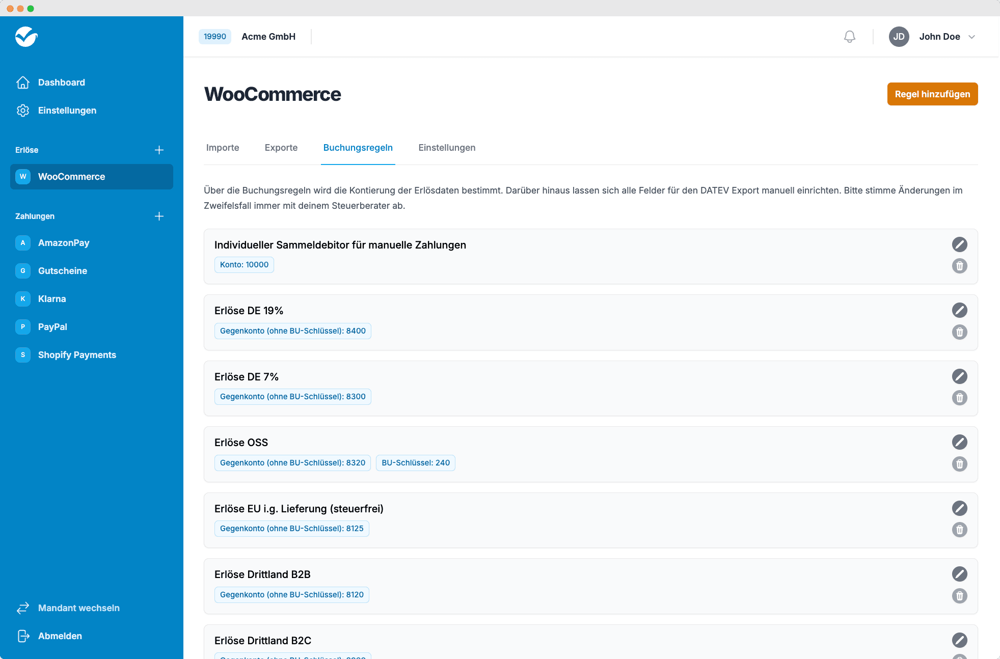Delete Individueller Sammeldebitor rule
Screen dimensions: 1000x659
coord(959,266)
